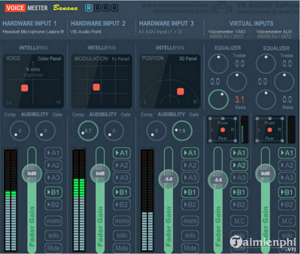The image size is (300, 254).
Task: Click Voicemeeter AUX Treble equalizer knob
Action: pos(266,63)
